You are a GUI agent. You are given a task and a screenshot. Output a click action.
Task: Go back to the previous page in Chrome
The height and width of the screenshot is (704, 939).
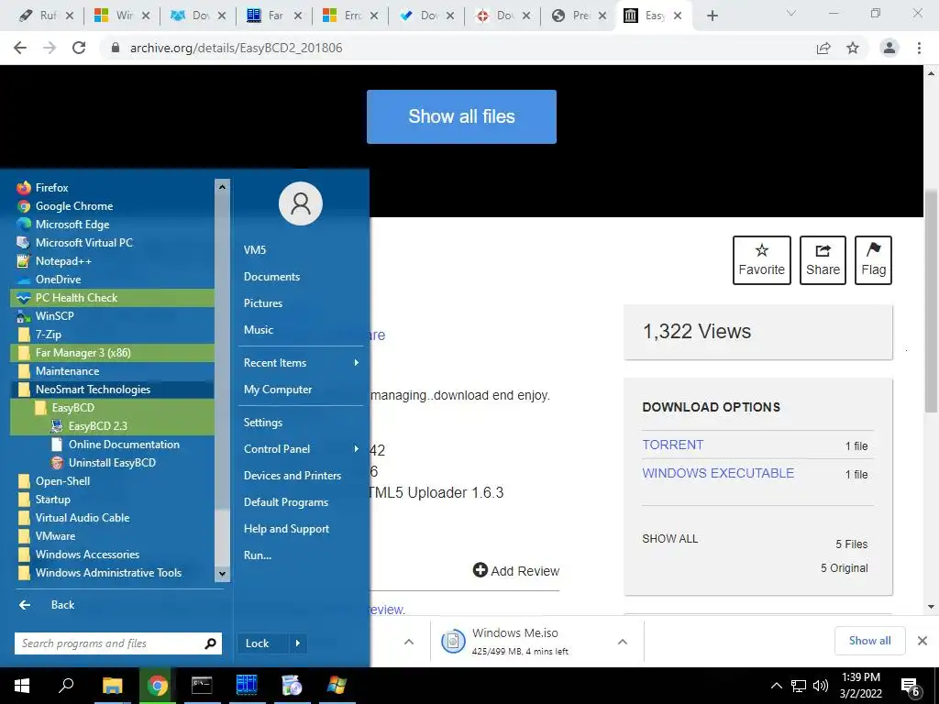click(x=20, y=48)
